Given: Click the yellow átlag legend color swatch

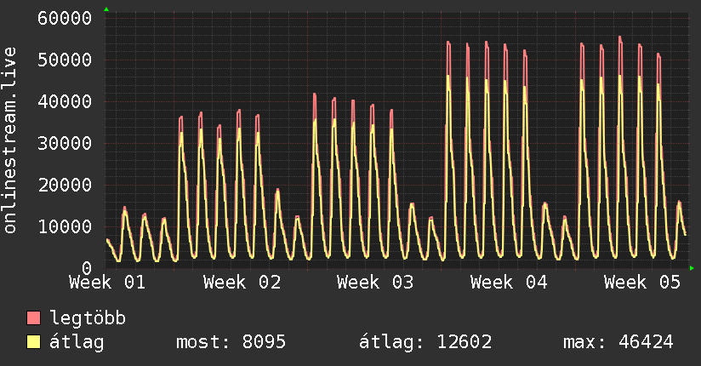Looking at the screenshot, I should tap(34, 342).
